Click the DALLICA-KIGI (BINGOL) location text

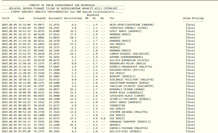point(126,131)
